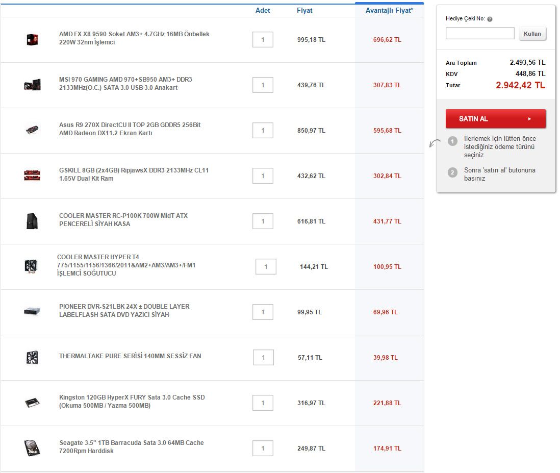
Task: Click the quantity box for Asus R9 270X
Action: [263, 131]
